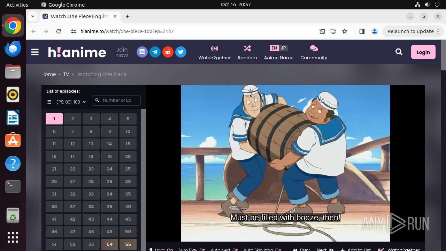Click the camera blocked icon in address bar
The width and height of the screenshot is (446, 251).
pos(322,31)
